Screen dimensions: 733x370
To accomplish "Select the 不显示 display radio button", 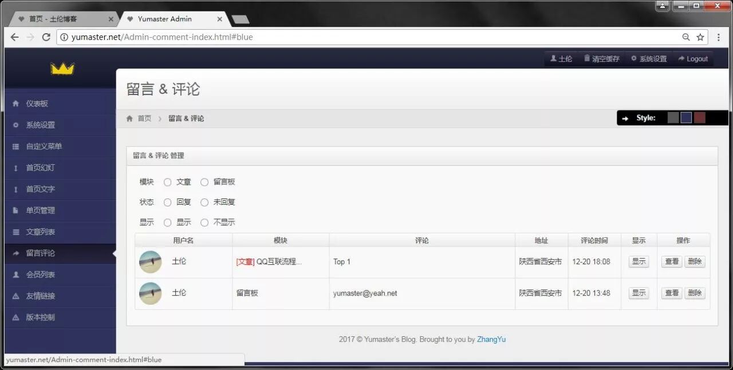I will [x=204, y=222].
